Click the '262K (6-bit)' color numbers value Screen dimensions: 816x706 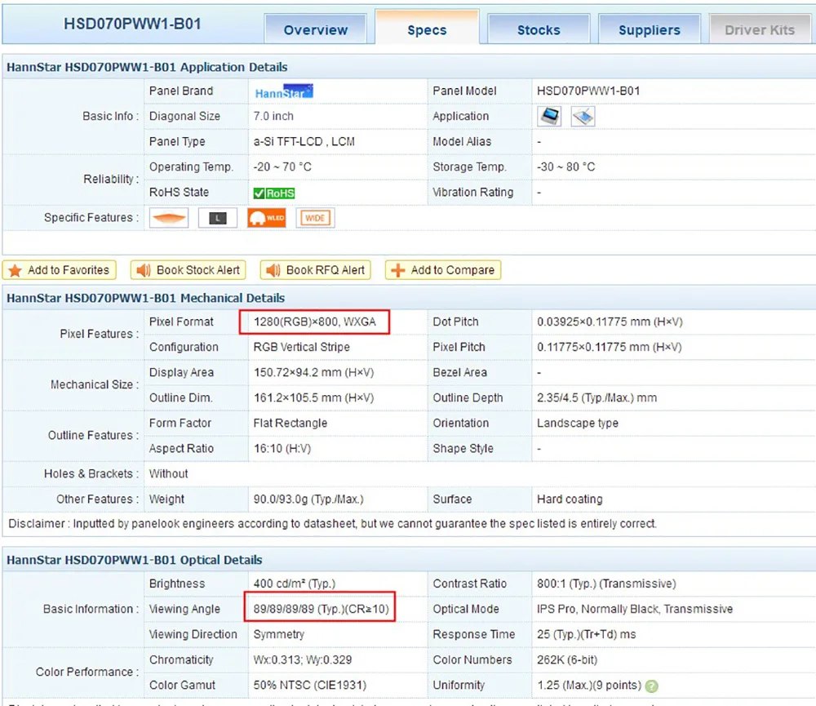(x=567, y=659)
